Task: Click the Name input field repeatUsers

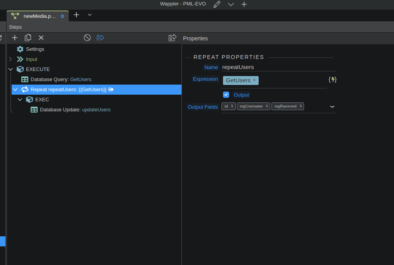Action: (278, 67)
